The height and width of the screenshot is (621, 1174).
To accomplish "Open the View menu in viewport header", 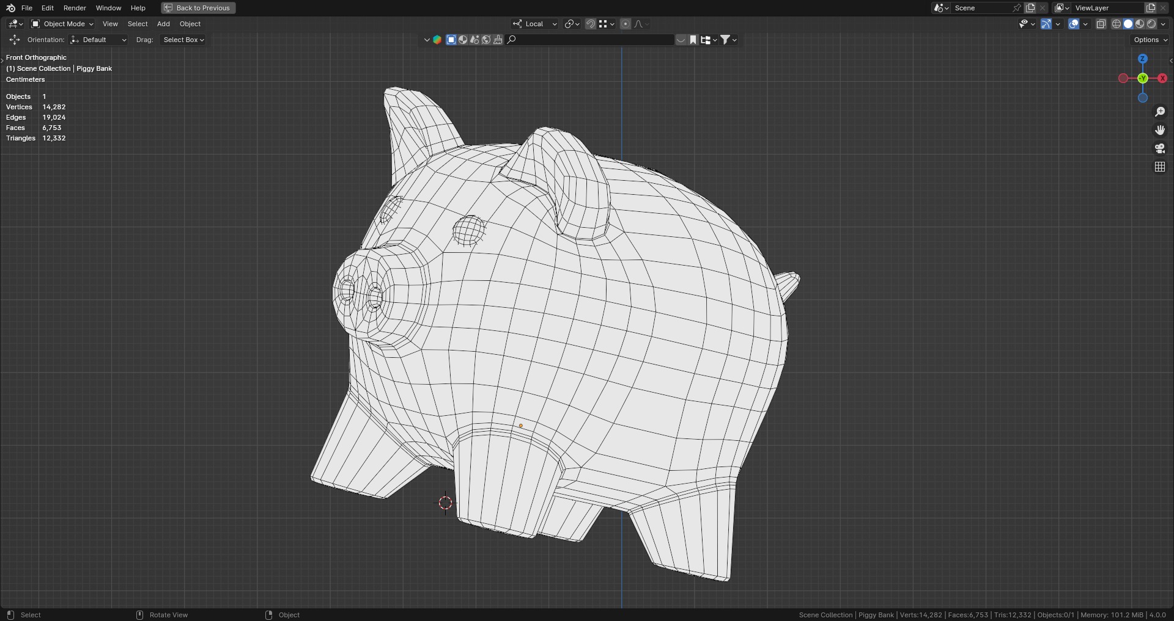I will pyautogui.click(x=110, y=24).
